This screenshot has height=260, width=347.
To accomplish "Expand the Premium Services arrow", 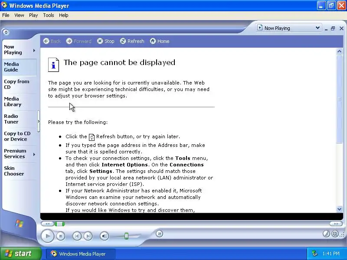I will click(x=34, y=154).
